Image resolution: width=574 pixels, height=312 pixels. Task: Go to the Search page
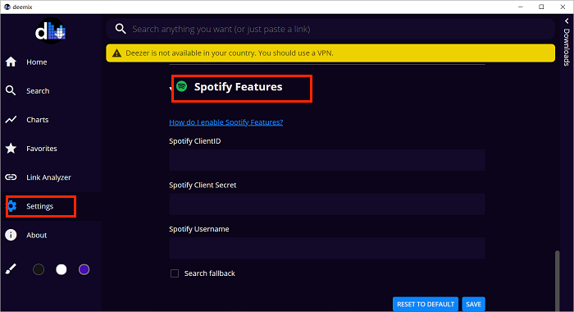tap(38, 90)
